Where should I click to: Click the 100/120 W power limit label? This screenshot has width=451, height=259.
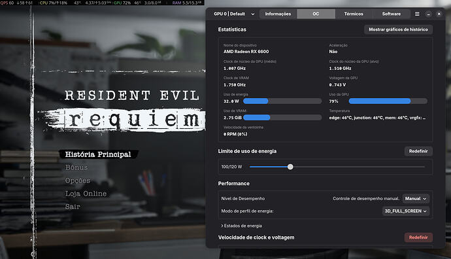231,167
